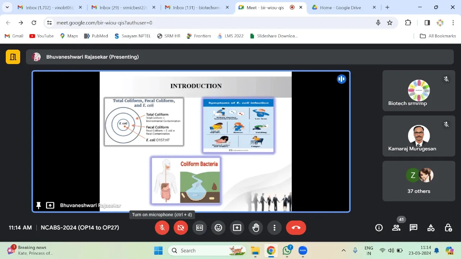Open chat with everyone icon
Screen dimensions: 461x259
coord(413,228)
